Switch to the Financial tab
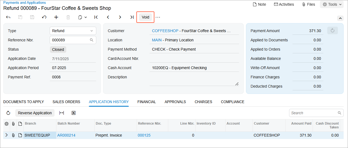Screen dimensions: 348x148 point(146,102)
